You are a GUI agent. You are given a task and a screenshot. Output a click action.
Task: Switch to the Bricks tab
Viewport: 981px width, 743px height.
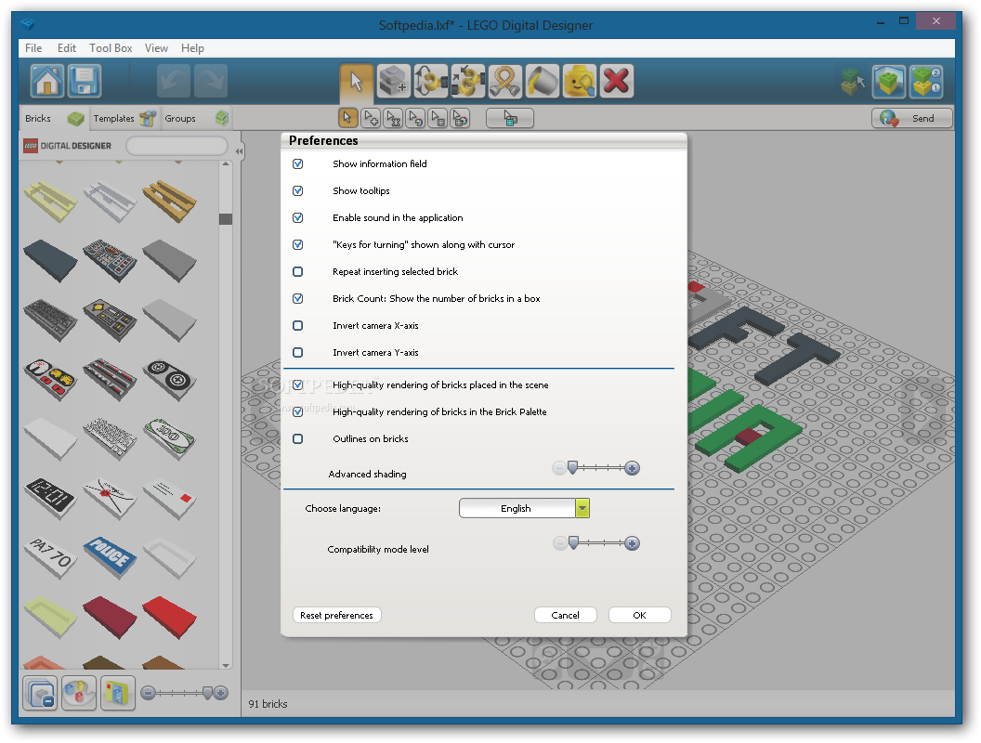click(x=54, y=118)
